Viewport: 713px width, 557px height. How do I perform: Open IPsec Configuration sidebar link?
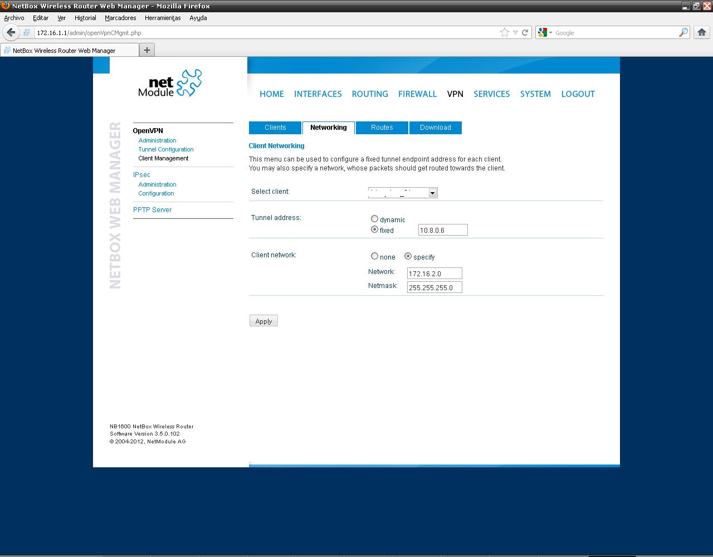coord(156,193)
